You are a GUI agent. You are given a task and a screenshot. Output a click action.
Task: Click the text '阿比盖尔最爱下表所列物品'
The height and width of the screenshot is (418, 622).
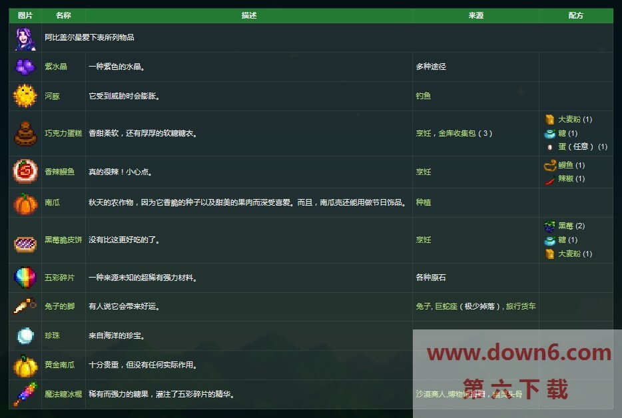pyautogui.click(x=89, y=38)
